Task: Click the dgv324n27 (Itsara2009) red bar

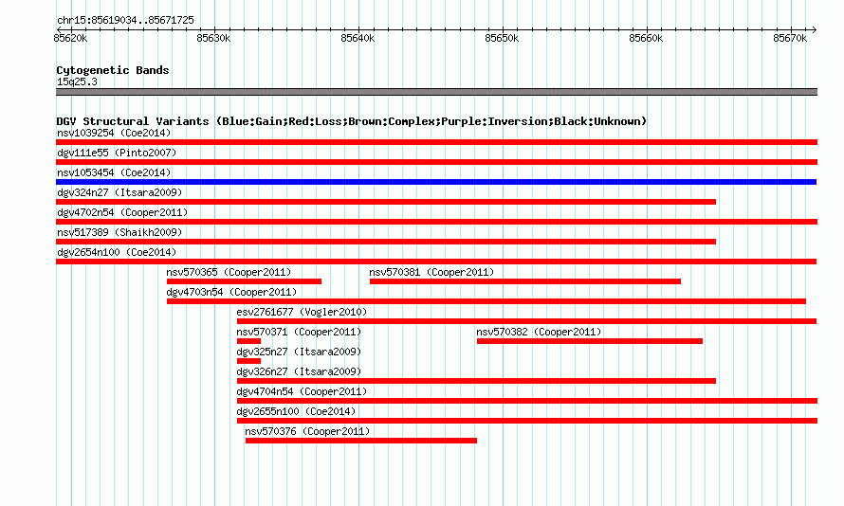Action: pos(386,202)
